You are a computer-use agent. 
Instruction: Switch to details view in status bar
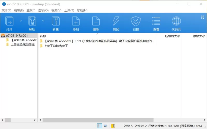click(100, 126)
